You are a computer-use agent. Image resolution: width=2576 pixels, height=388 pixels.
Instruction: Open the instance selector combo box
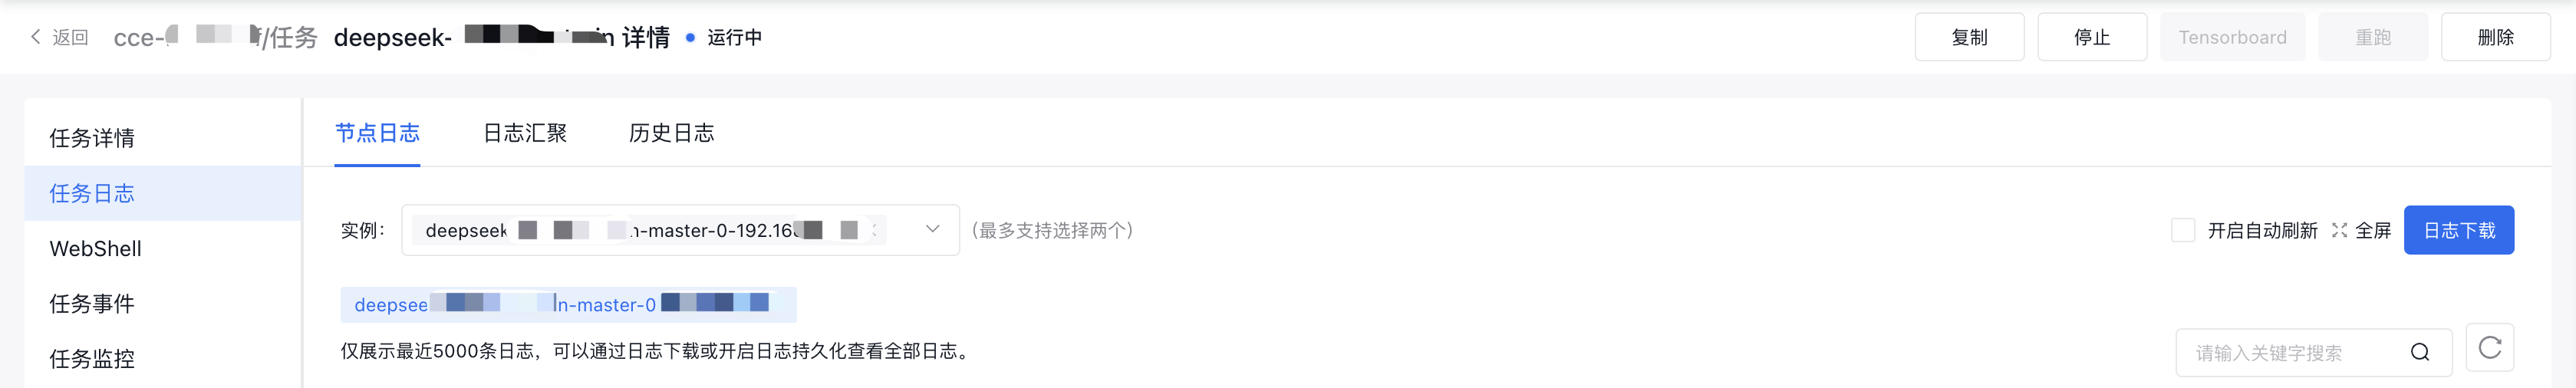[680, 230]
